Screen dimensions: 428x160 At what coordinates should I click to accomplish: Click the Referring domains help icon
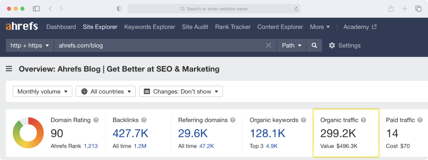[x=232, y=120]
